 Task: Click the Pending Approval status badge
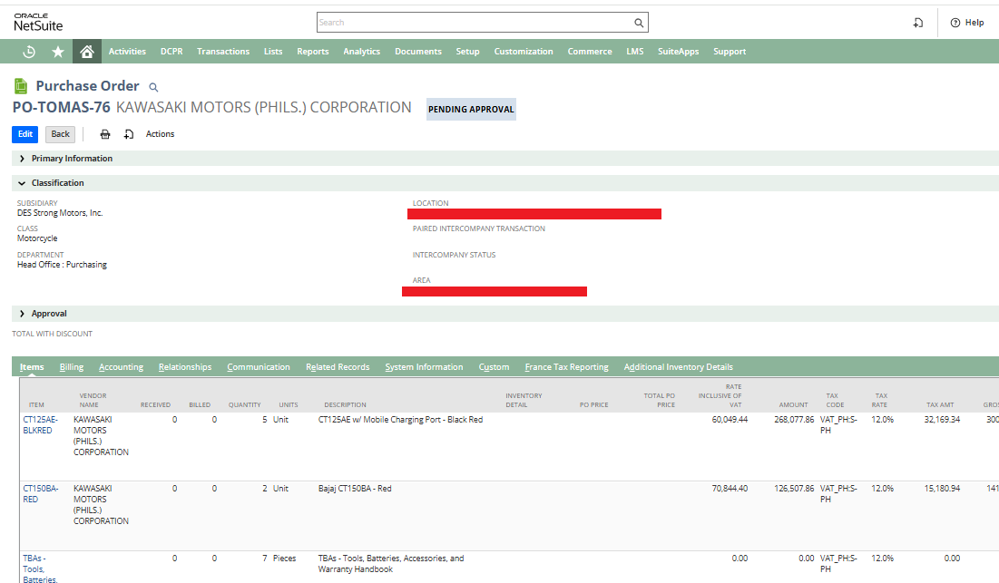pyautogui.click(x=471, y=110)
